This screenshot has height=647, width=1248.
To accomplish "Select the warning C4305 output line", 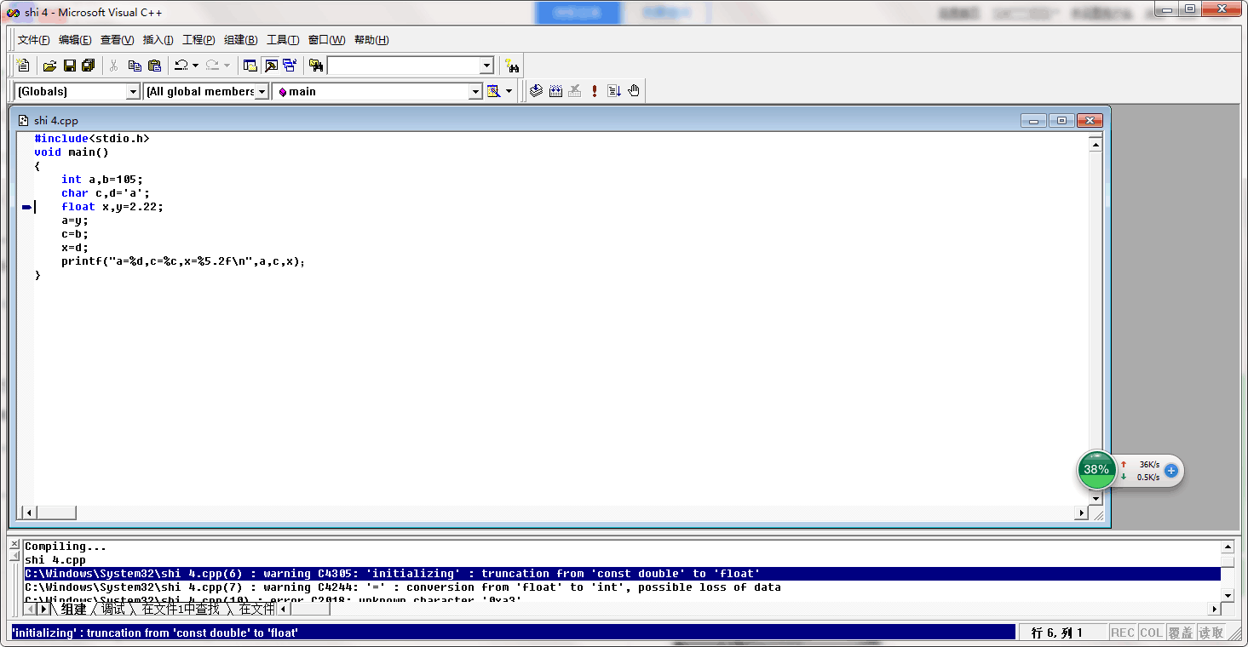I will (x=622, y=574).
